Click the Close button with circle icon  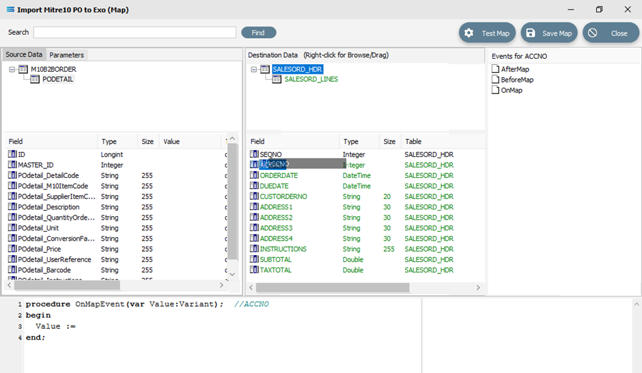(611, 33)
